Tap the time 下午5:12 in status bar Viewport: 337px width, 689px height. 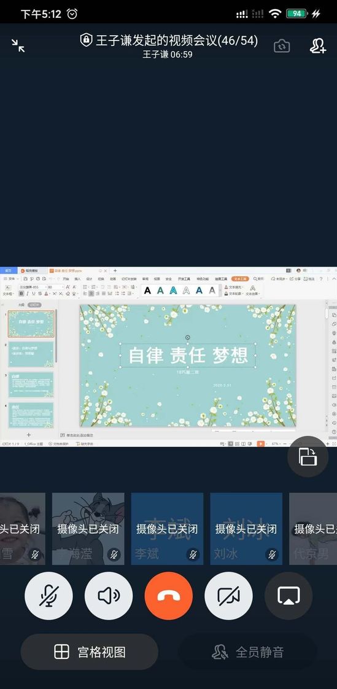[41, 14]
